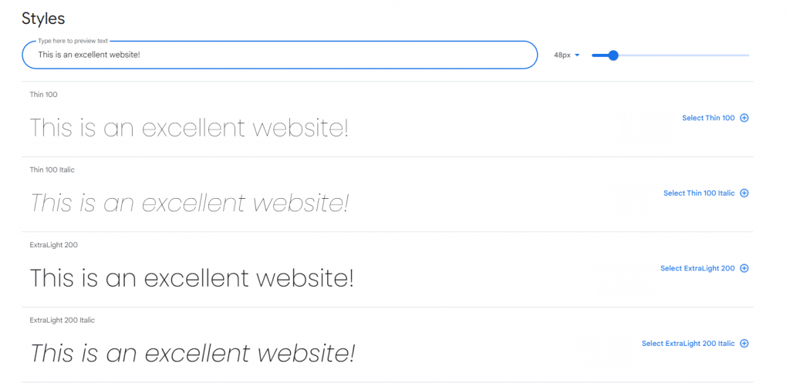Focus the preview text input field
Screen dimensions: 790x383
279,55
